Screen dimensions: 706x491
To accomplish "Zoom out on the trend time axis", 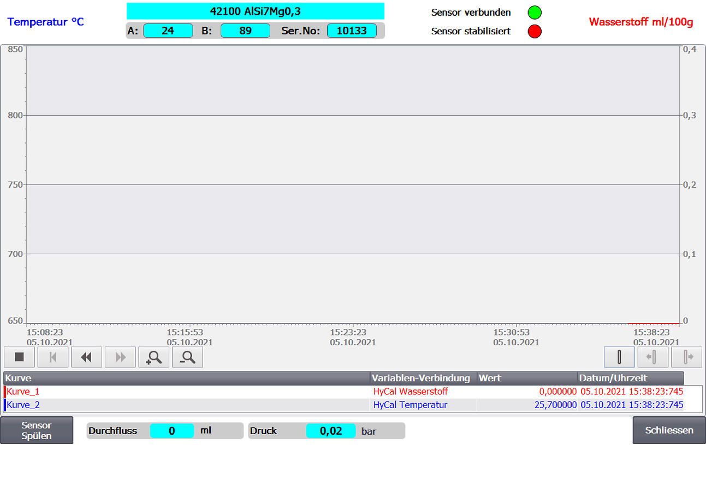I will click(187, 357).
